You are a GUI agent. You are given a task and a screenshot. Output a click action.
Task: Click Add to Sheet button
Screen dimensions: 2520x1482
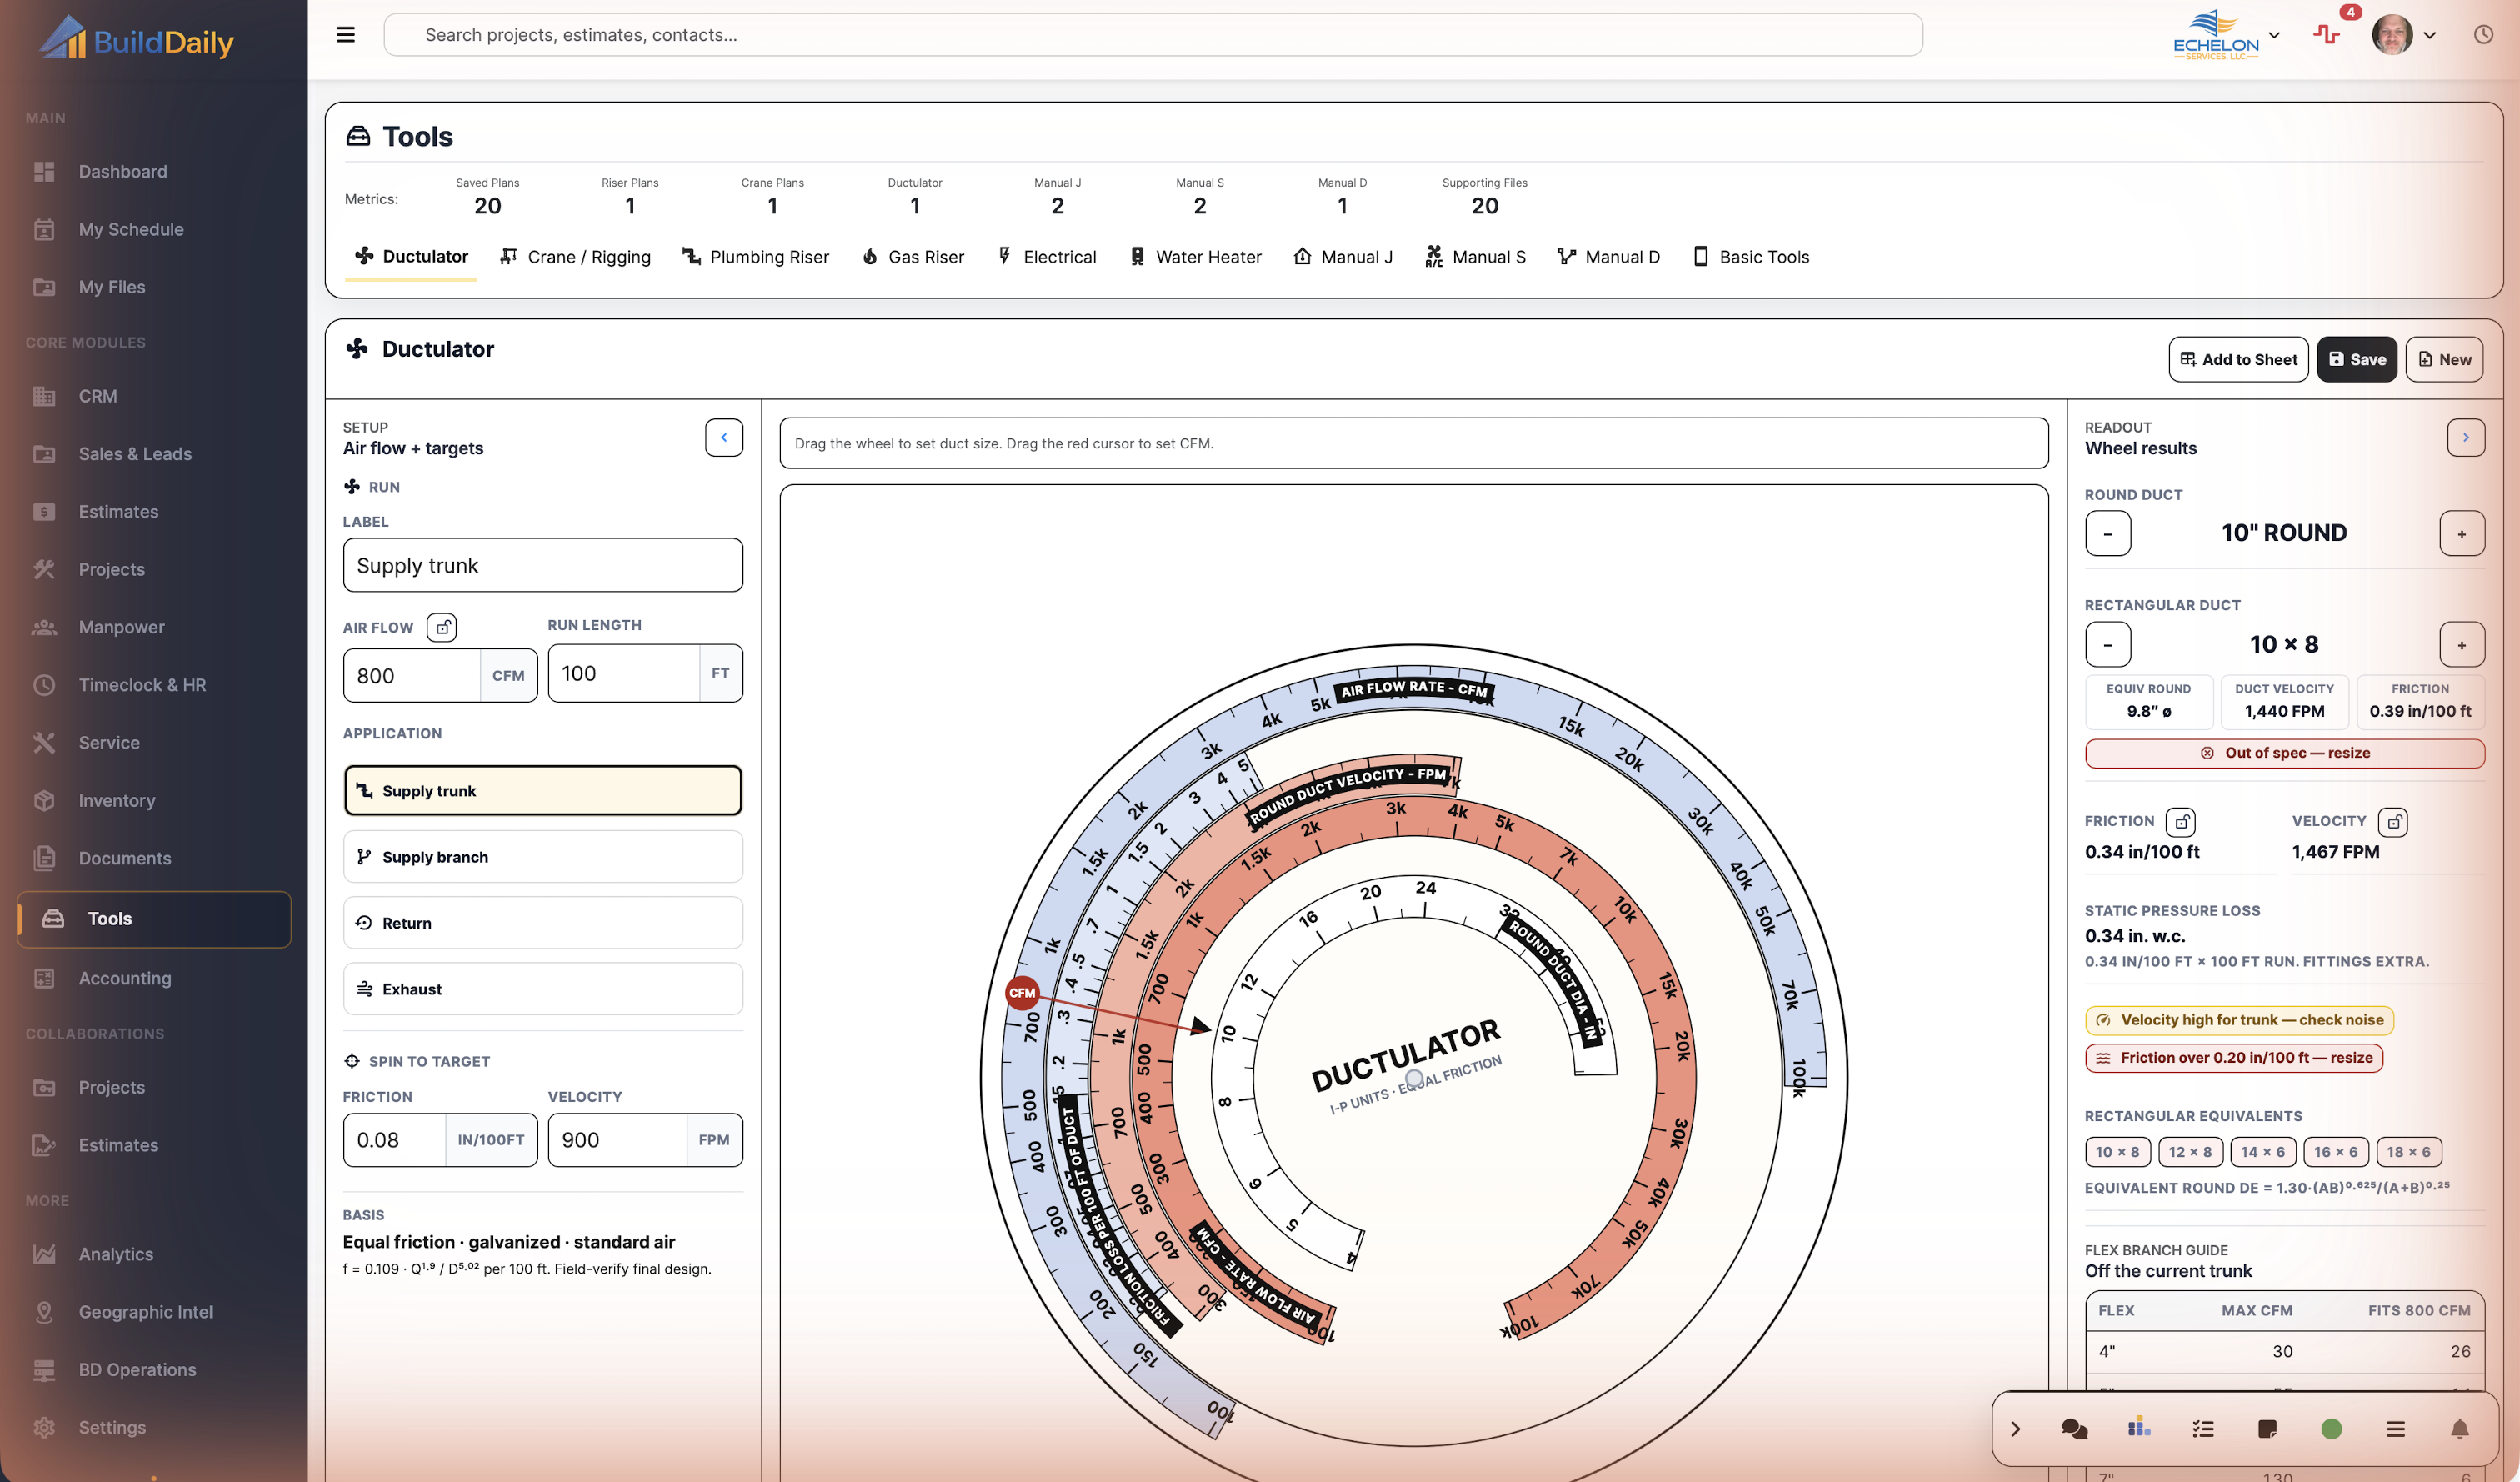click(x=2238, y=359)
